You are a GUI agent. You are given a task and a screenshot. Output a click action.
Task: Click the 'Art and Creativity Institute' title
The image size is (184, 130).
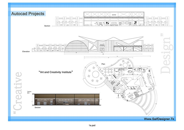click(56, 72)
